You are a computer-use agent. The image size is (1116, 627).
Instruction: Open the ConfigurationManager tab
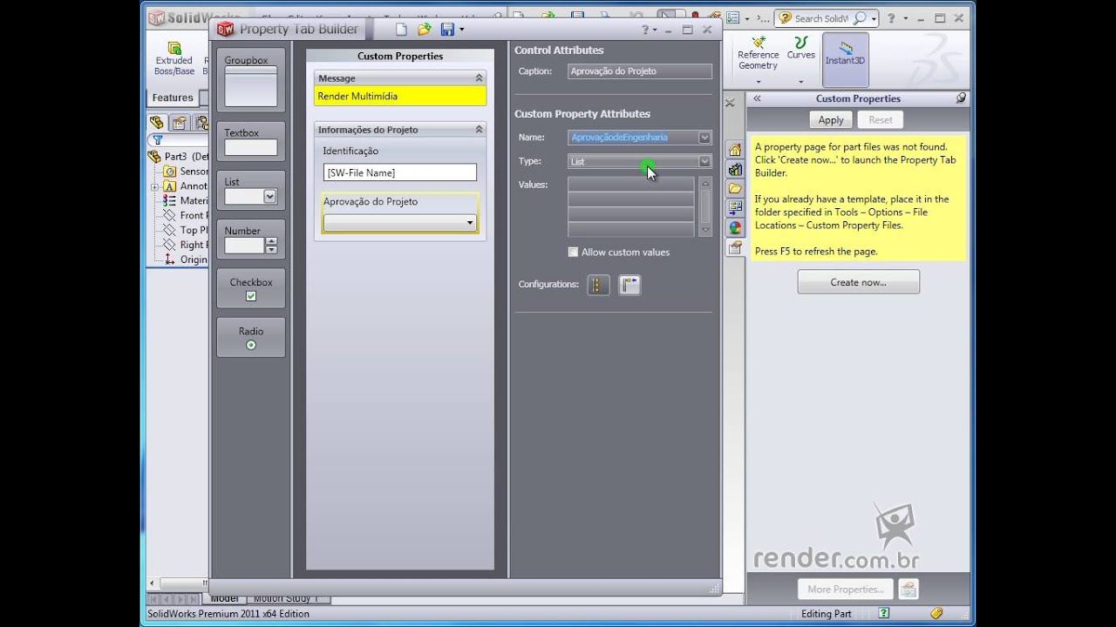tap(201, 123)
